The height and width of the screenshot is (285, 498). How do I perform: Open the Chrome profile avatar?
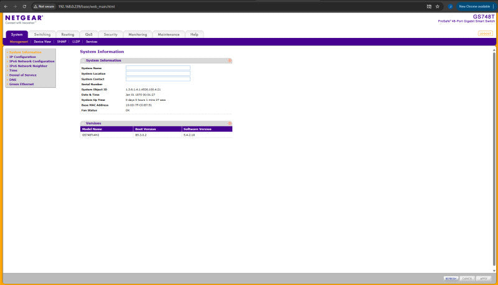[450, 6]
